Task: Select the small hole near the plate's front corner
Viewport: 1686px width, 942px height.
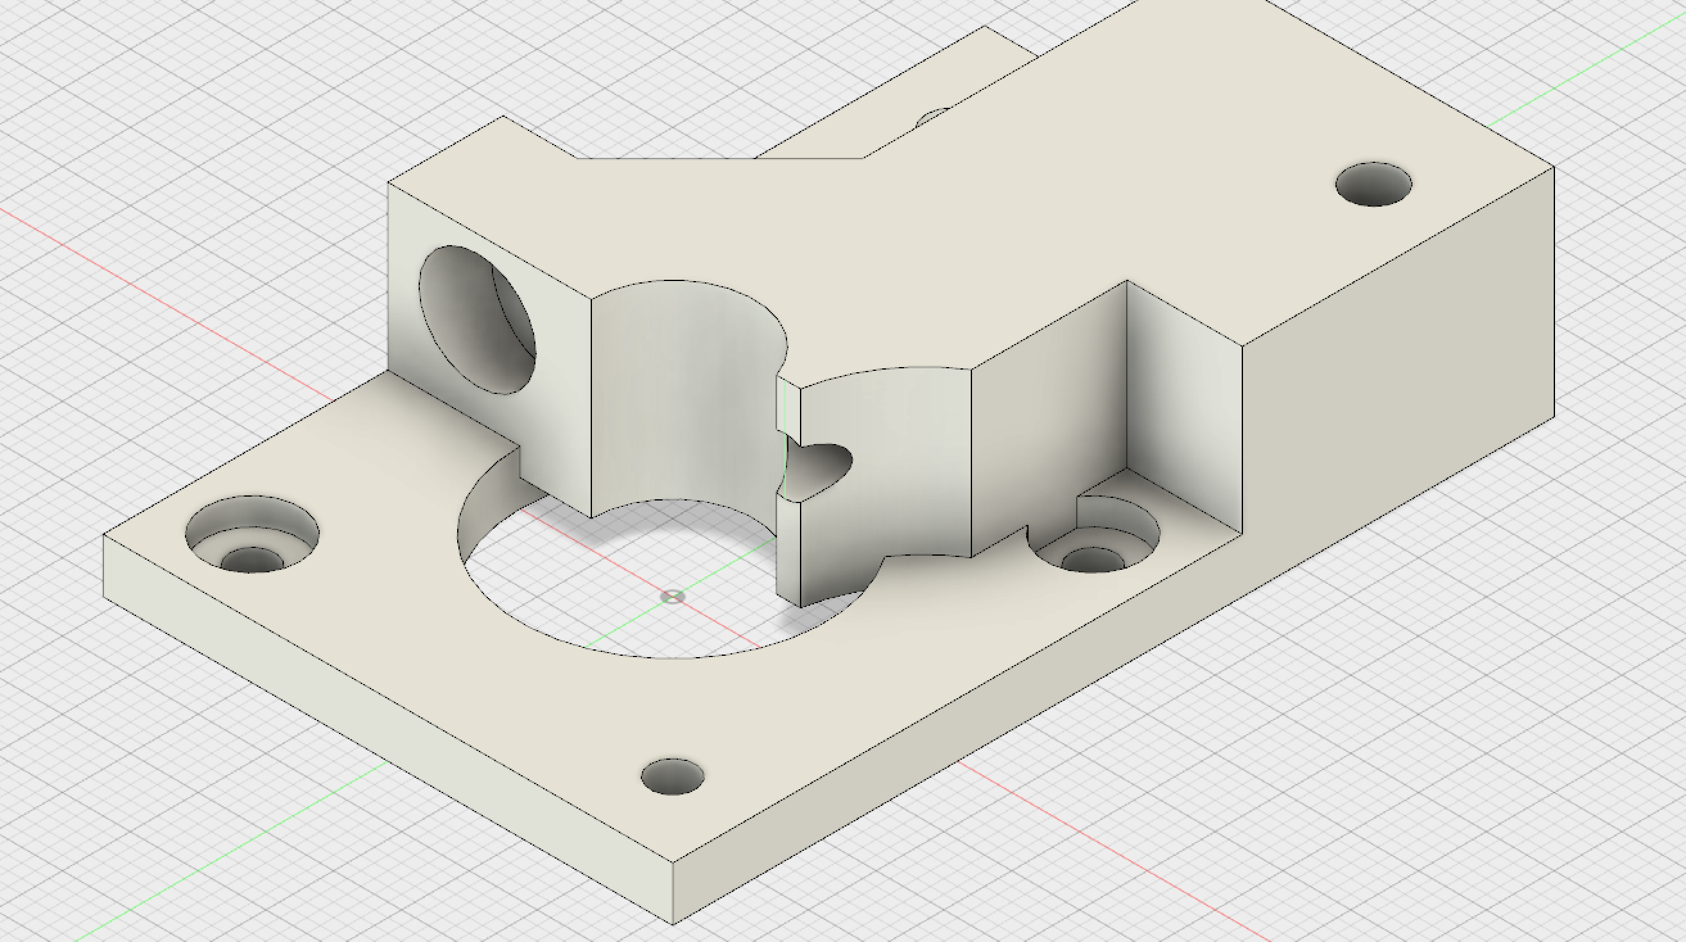Action: coord(672,777)
